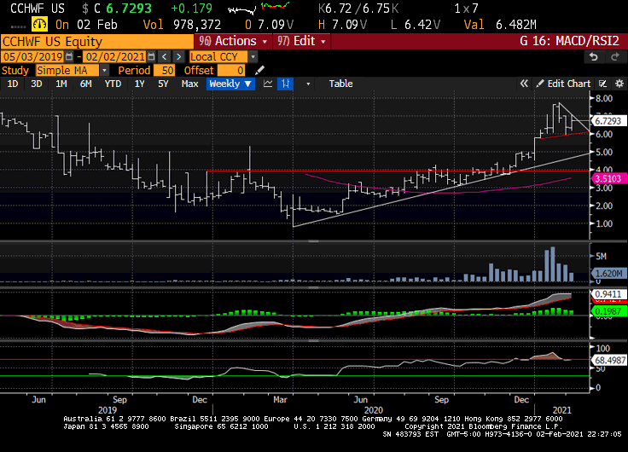Select the 1Y range tab

139,84
